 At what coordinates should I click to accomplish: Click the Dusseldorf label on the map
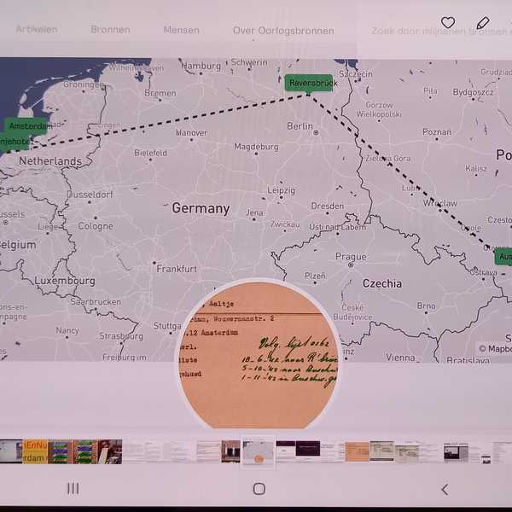pyautogui.click(x=90, y=195)
